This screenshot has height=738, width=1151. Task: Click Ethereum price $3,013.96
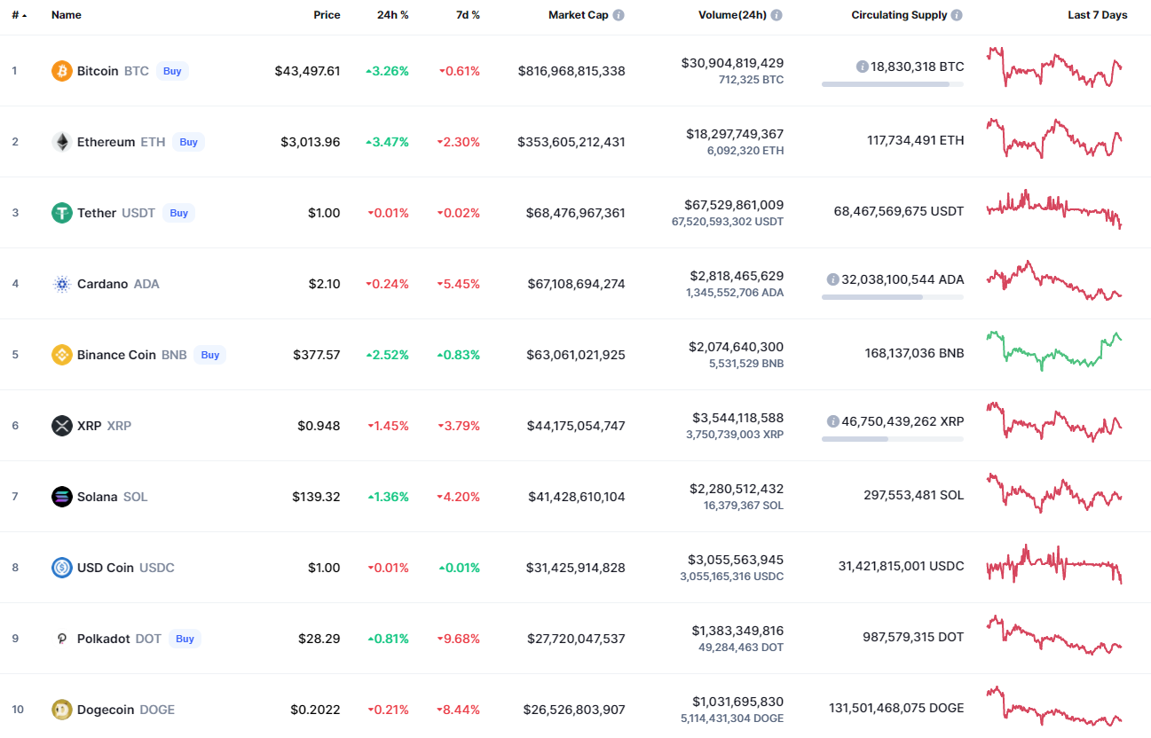tap(311, 142)
